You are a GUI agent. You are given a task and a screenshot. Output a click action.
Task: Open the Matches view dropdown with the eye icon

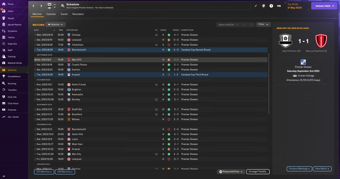[56, 24]
